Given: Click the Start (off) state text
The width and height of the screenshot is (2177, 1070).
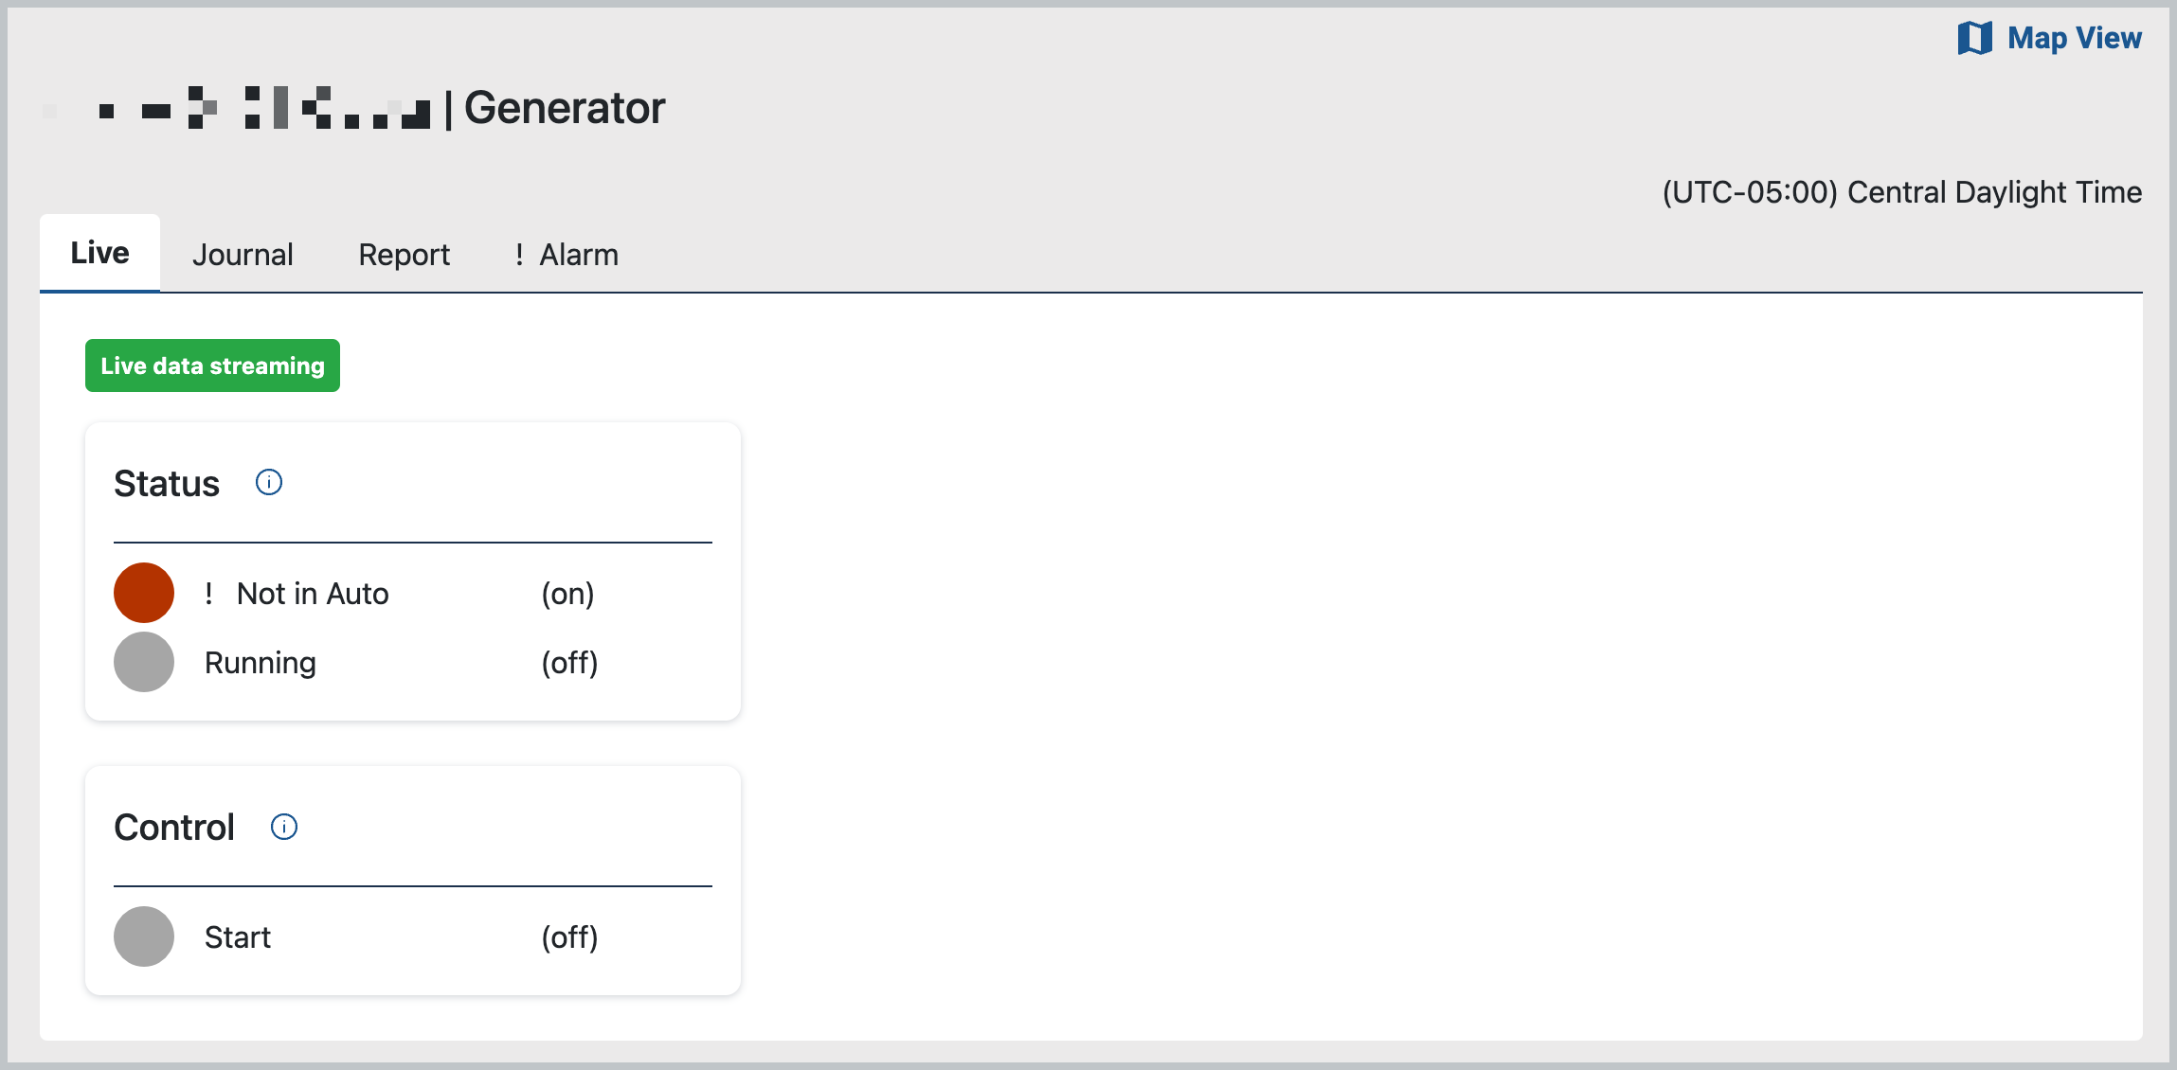Looking at the screenshot, I should [x=569, y=937].
